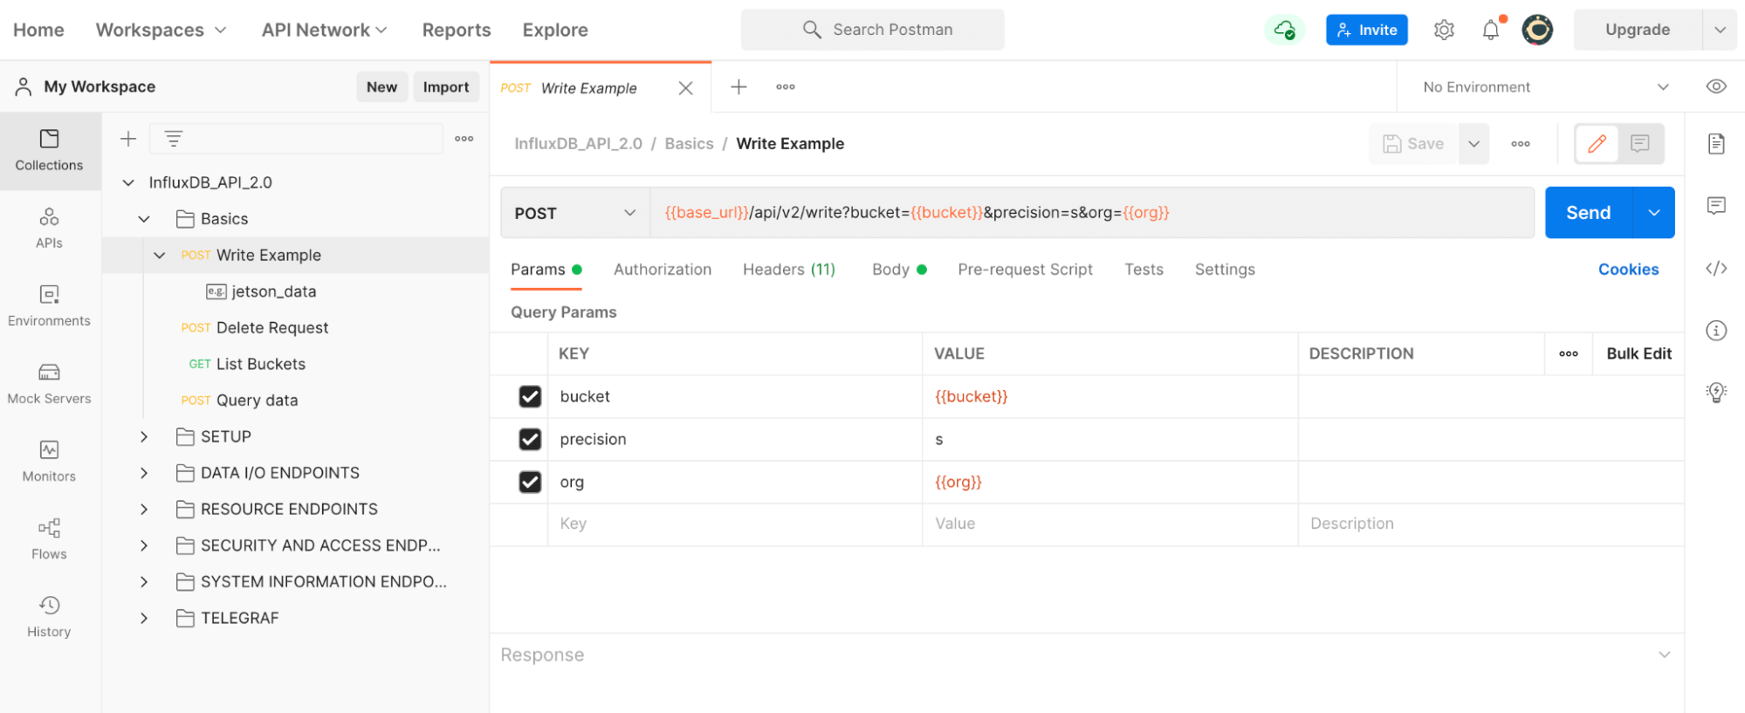1745x713 pixels.
Task: Open the code snippet icon in right sidebar
Action: 1716,269
